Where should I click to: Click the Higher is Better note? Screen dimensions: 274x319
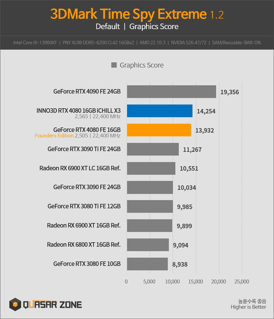(x=248, y=307)
